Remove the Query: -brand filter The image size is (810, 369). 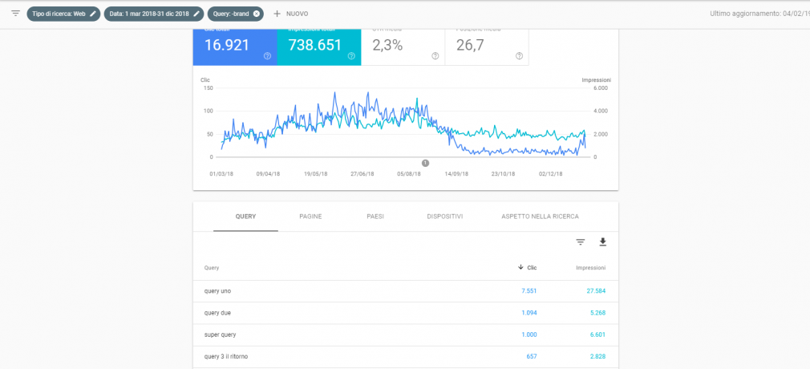click(x=256, y=14)
